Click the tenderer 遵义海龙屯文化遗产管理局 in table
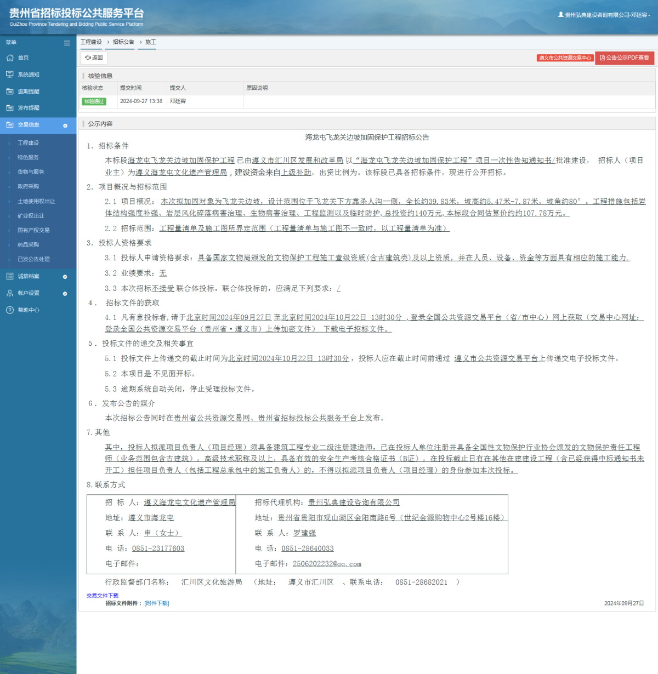The image size is (658, 674). [189, 502]
